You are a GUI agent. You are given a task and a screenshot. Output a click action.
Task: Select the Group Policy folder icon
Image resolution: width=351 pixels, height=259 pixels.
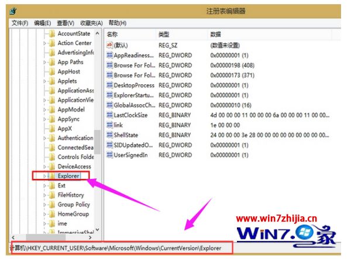[x=52, y=205]
